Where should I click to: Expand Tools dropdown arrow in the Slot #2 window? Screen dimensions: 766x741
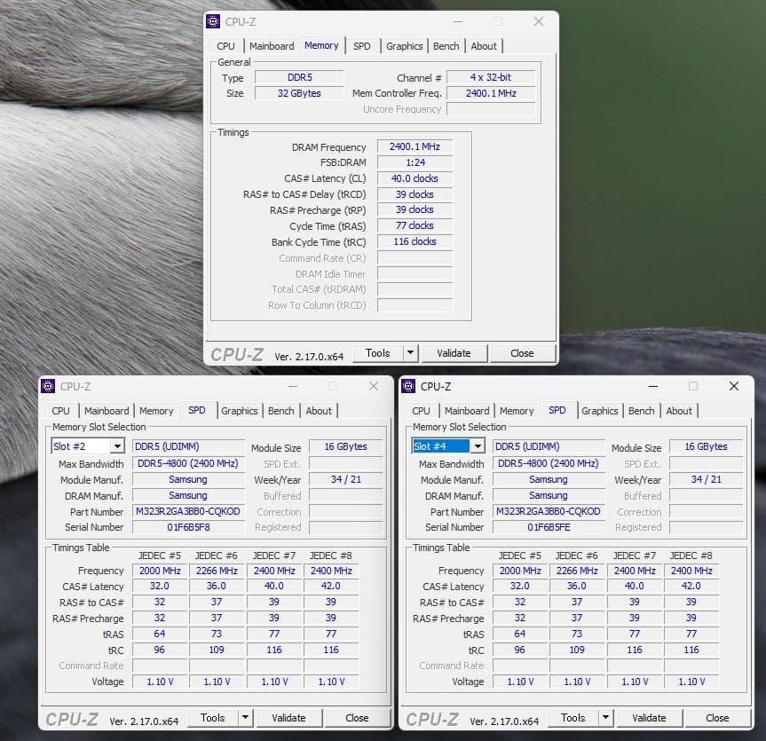click(246, 718)
